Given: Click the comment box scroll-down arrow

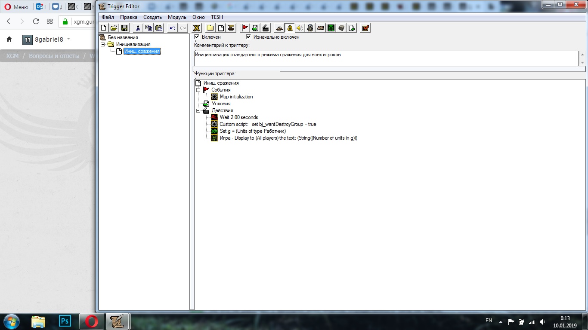Looking at the screenshot, I should (582, 63).
